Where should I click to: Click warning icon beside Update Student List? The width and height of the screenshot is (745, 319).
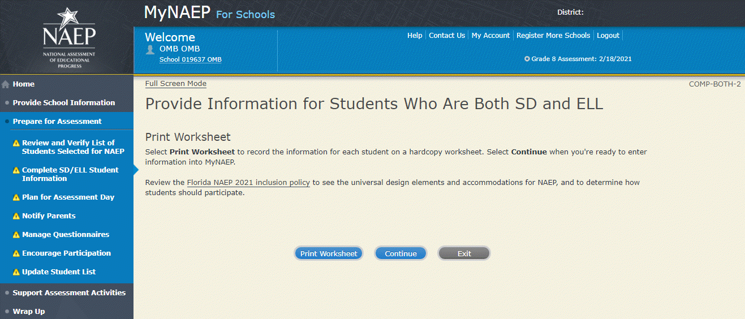click(16, 272)
